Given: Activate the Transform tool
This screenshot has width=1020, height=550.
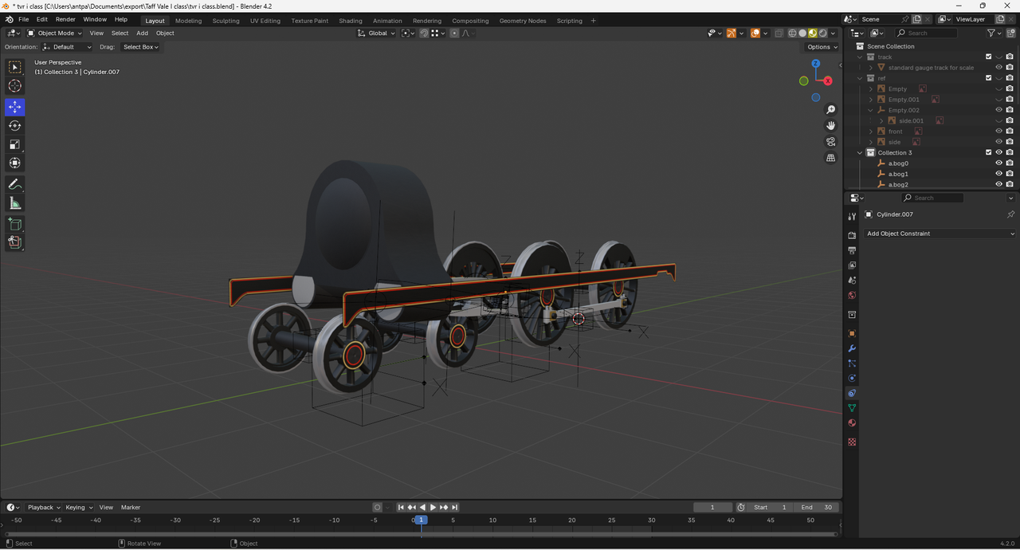Looking at the screenshot, I should [x=15, y=163].
